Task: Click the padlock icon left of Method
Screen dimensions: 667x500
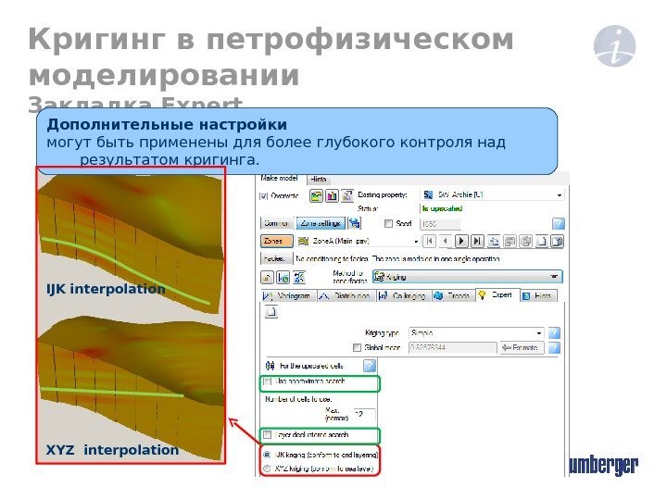Action: 267,277
